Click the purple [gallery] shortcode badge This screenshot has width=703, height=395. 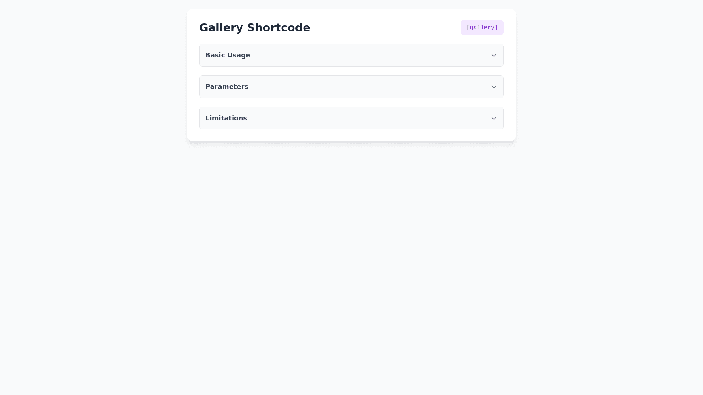tap(482, 28)
